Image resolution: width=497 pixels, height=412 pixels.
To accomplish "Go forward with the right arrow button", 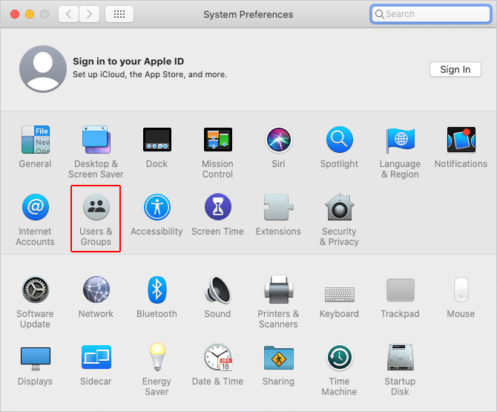I will coord(89,14).
